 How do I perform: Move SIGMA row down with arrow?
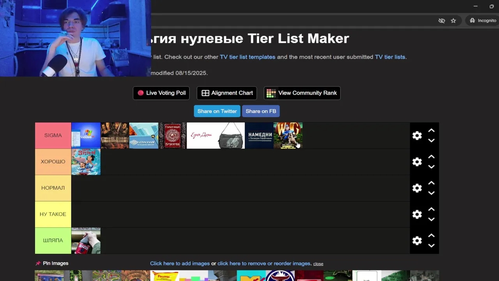(x=431, y=140)
